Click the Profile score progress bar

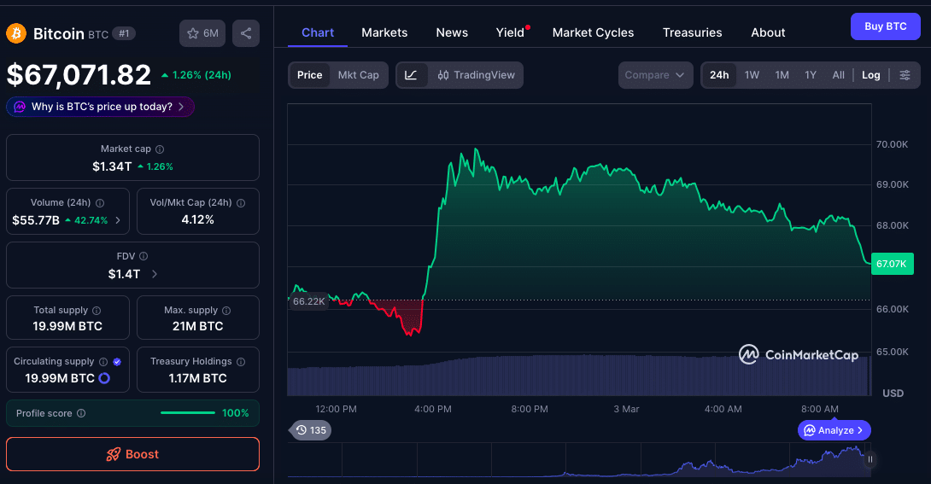pyautogui.click(x=188, y=413)
